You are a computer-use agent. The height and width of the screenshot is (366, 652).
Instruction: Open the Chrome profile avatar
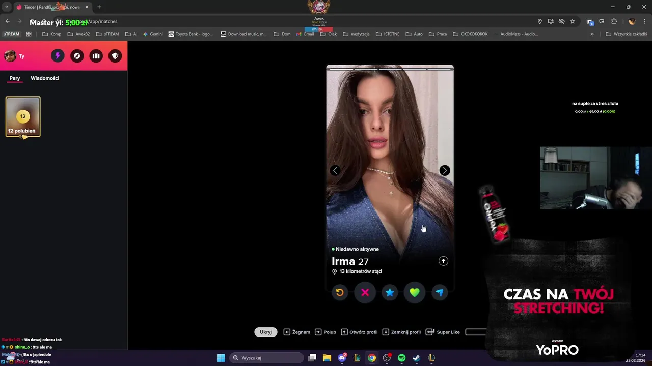(x=632, y=21)
